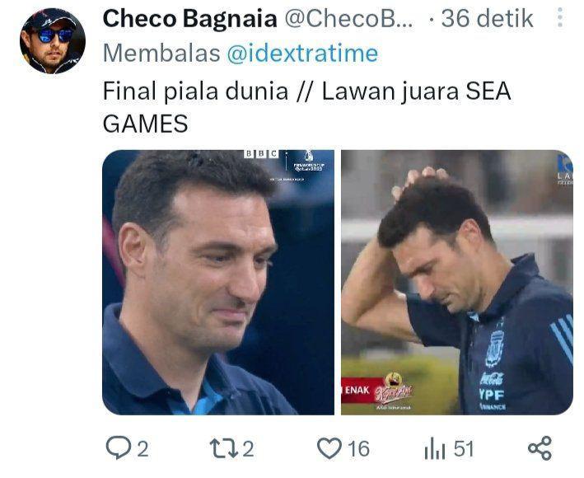Click the retweet count 2

pyautogui.click(x=249, y=448)
